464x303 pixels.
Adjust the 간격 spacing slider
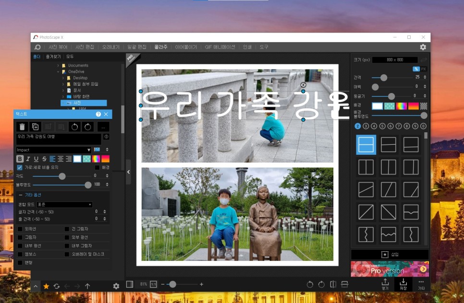point(383,78)
